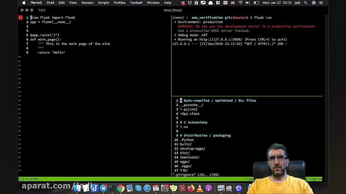Open the Window menu

coord(153,3)
